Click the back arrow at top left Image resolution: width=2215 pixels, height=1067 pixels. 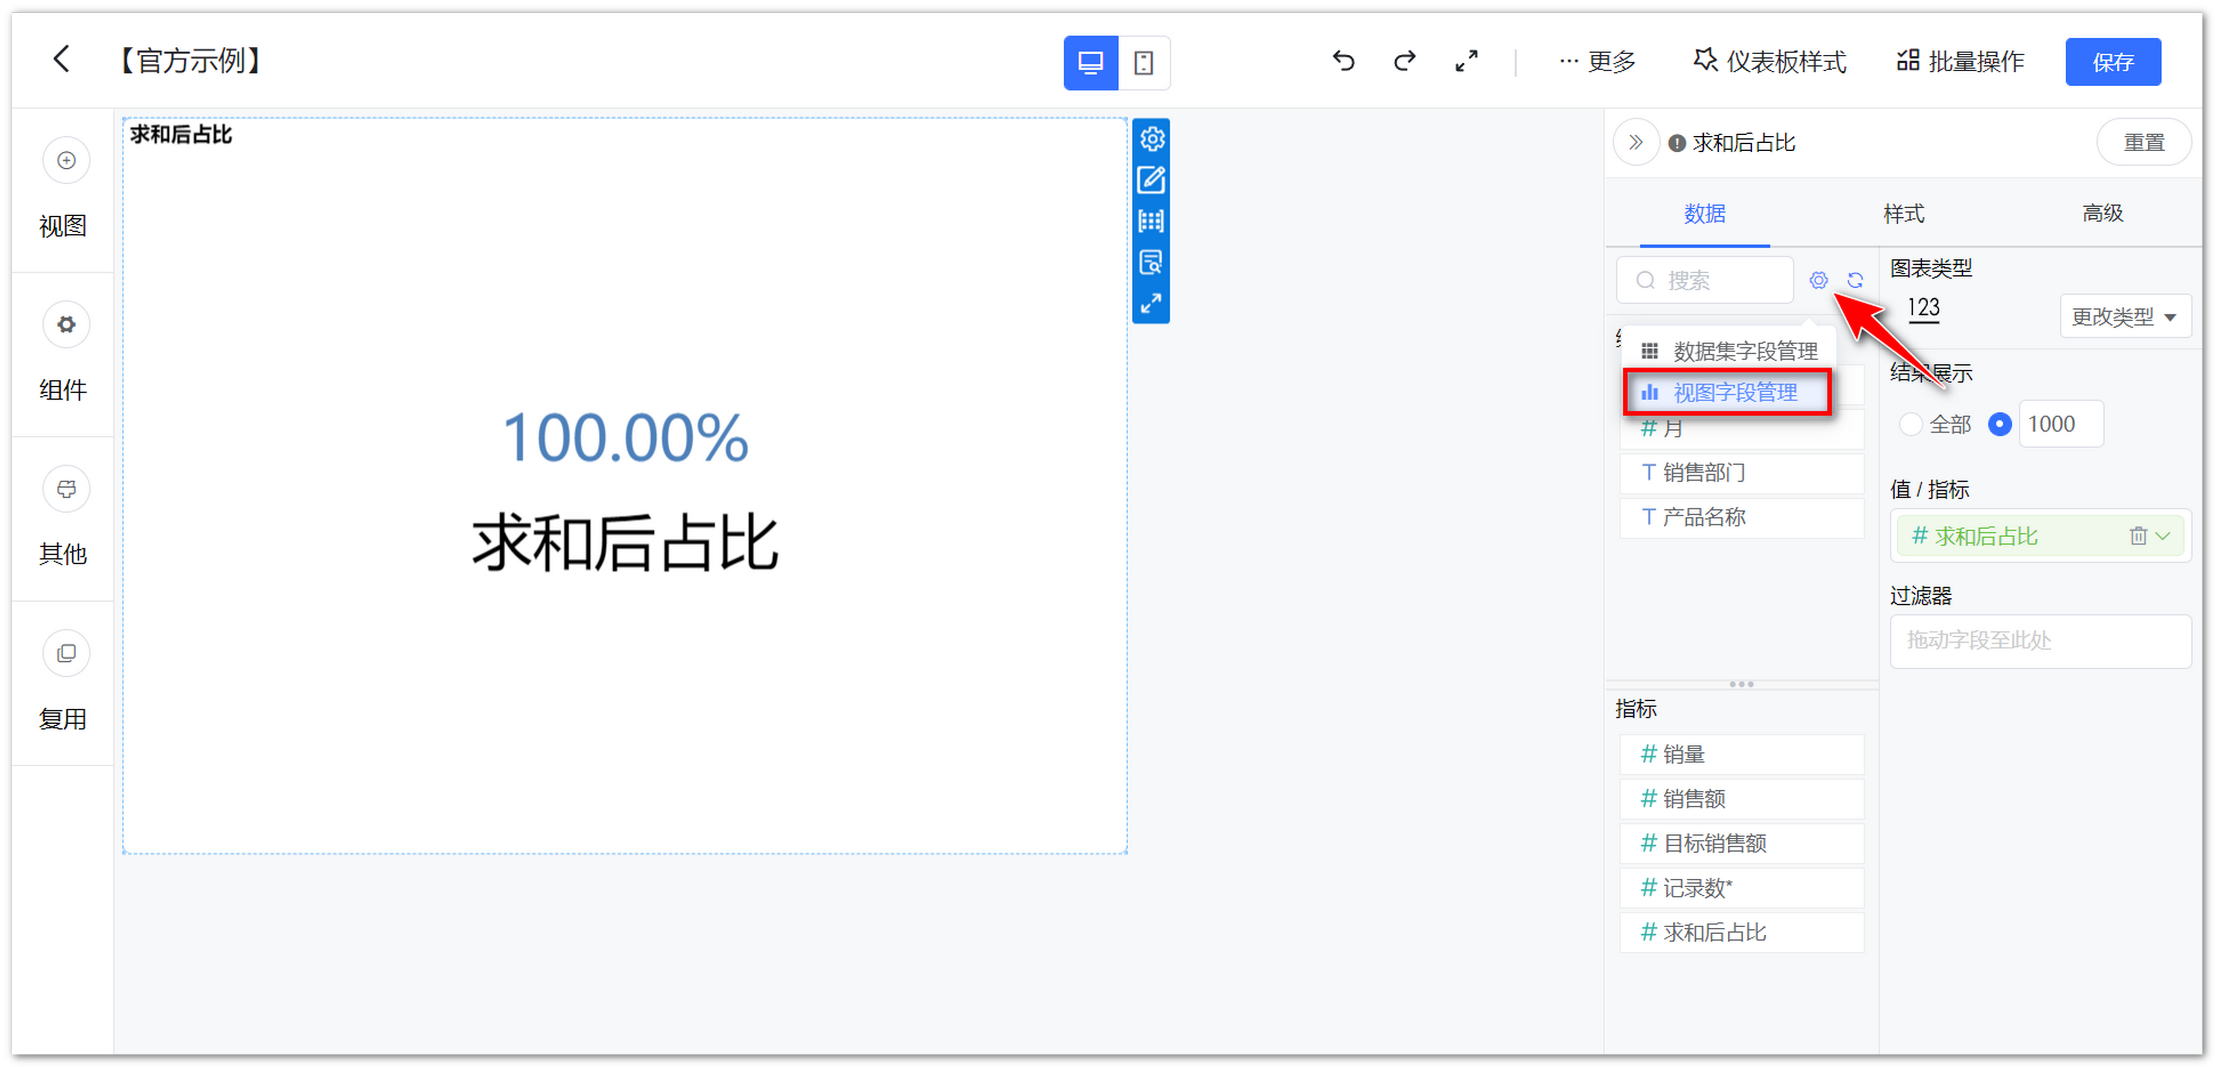click(61, 59)
